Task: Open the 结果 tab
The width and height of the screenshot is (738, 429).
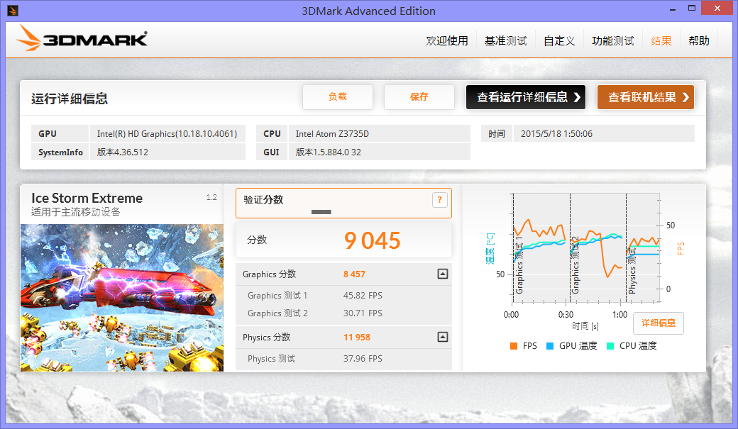Action: 661,41
